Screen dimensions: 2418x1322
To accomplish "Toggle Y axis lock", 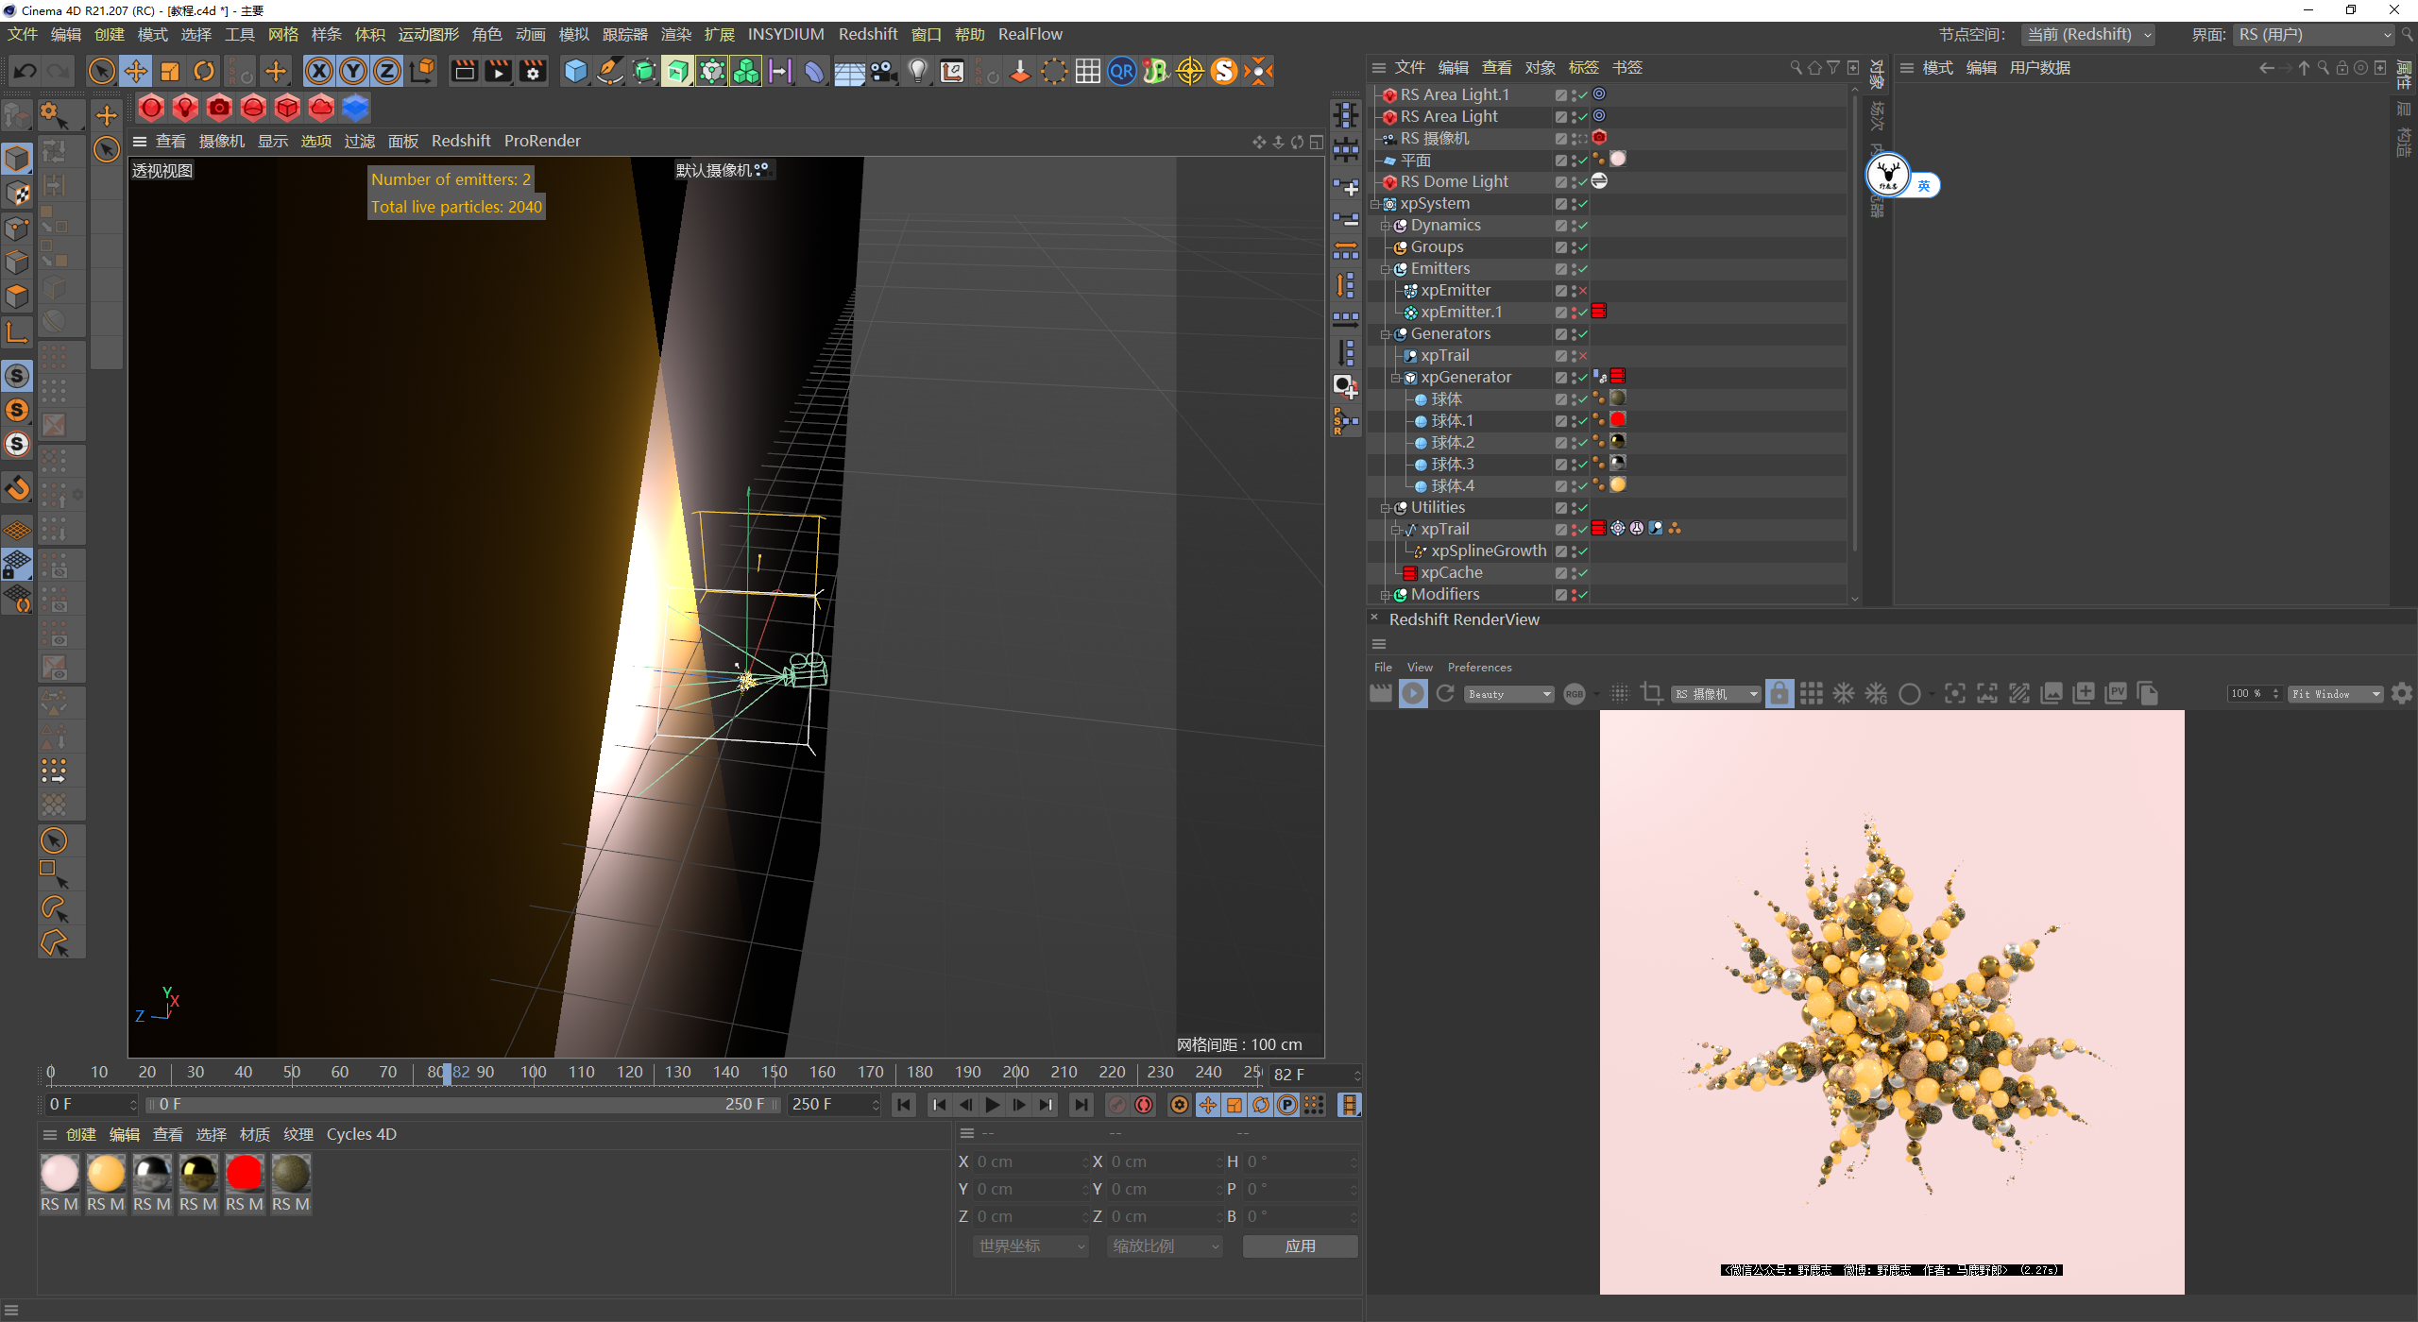I will pyautogui.click(x=353, y=72).
